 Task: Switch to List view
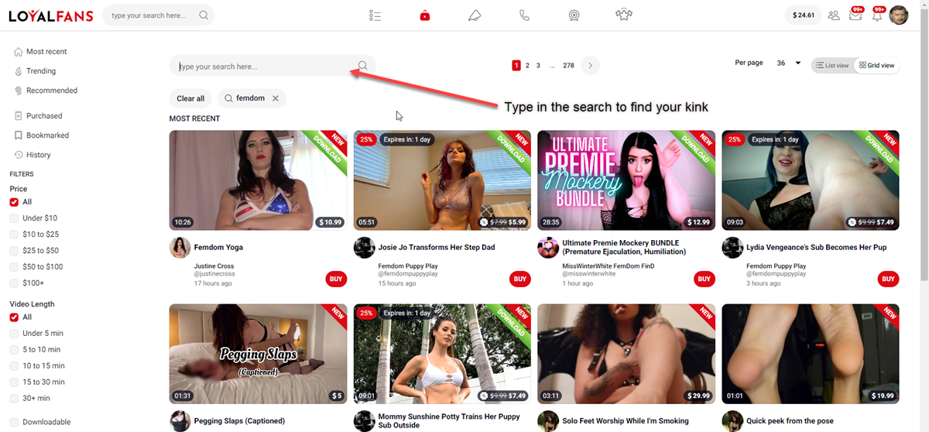coord(831,66)
